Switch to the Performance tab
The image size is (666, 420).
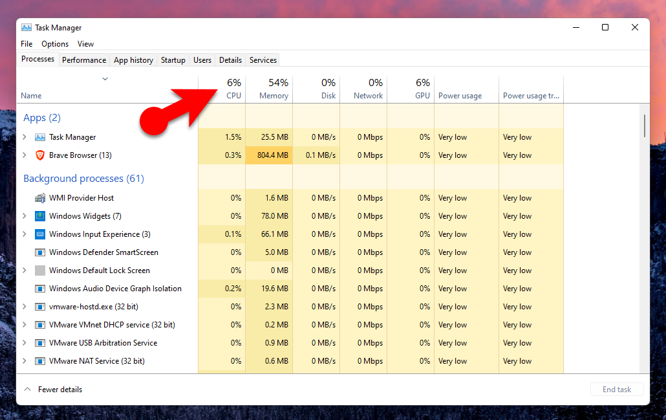[84, 60]
